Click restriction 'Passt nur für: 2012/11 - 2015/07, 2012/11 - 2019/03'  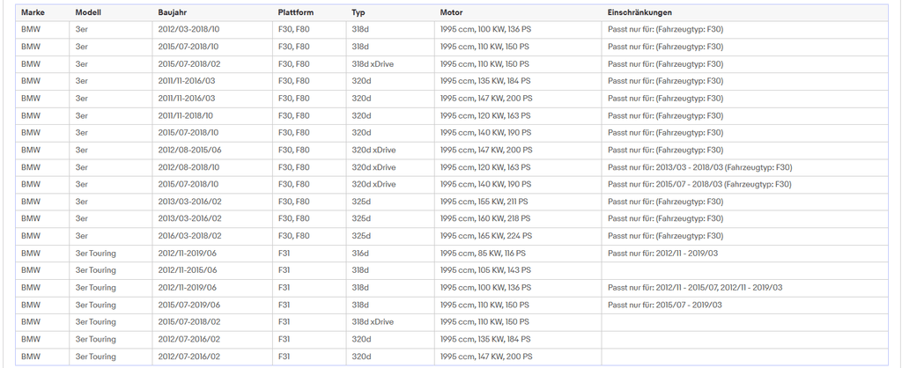[x=695, y=288]
